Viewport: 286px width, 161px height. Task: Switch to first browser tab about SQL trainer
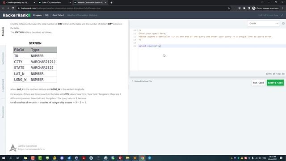pyautogui.click(x=18, y=3)
